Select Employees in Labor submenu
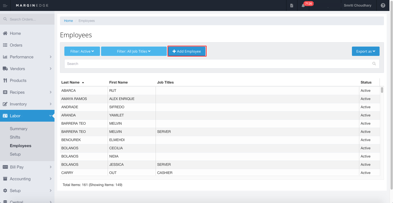This screenshot has height=203, width=393. (x=21, y=145)
